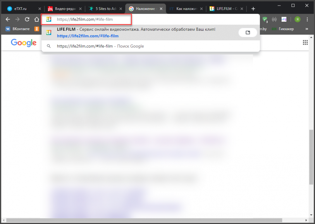Click the magnifier icon in suggestion row

click(49, 46)
